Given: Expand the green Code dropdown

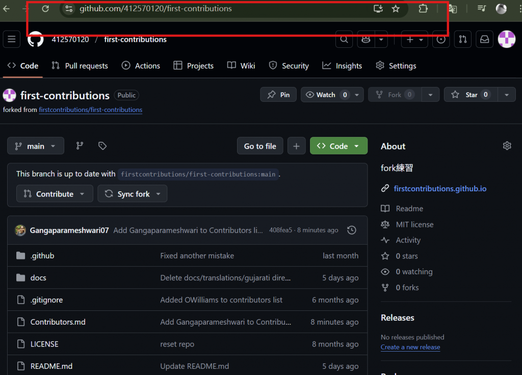Looking at the screenshot, I should [338, 146].
